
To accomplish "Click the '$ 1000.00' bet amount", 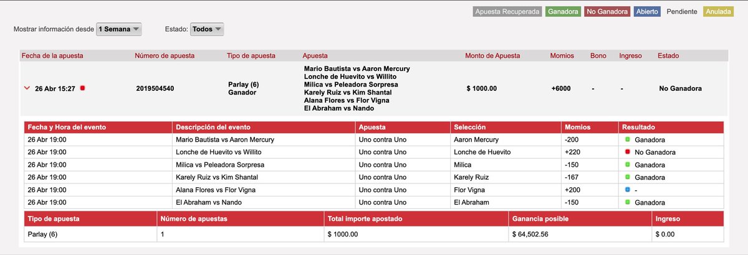I will (x=482, y=88).
